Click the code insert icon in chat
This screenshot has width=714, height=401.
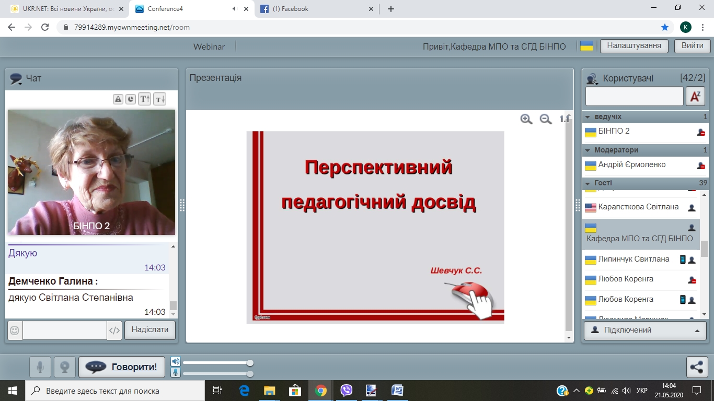tap(114, 331)
